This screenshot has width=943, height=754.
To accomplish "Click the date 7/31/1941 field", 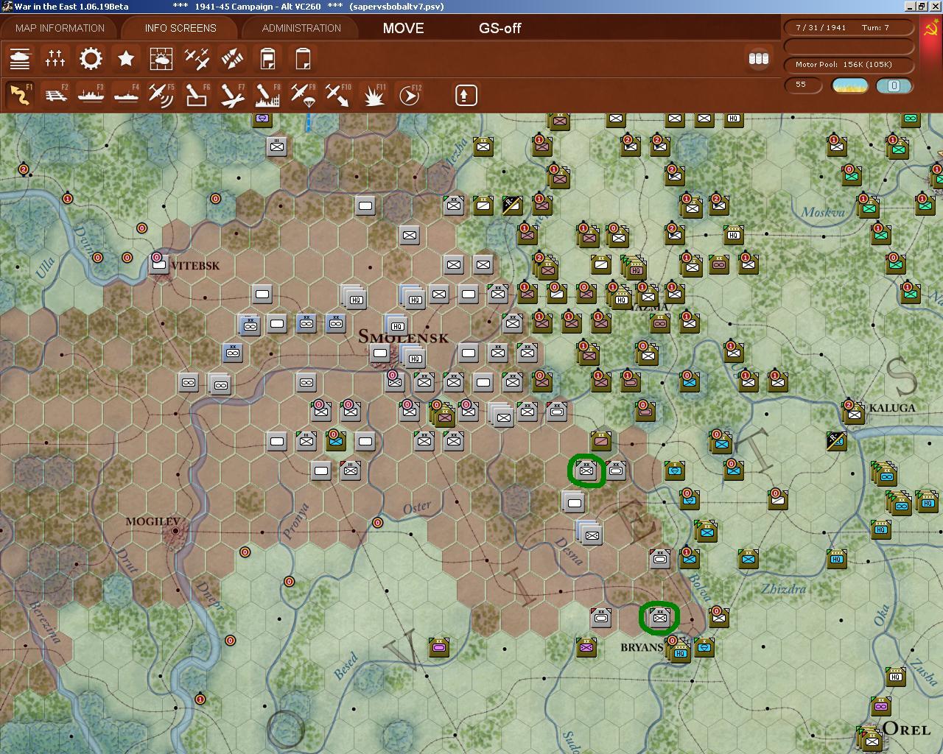I will pyautogui.click(x=821, y=27).
